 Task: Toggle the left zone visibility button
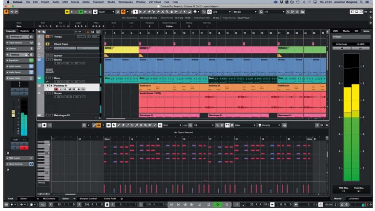(x=352, y=12)
